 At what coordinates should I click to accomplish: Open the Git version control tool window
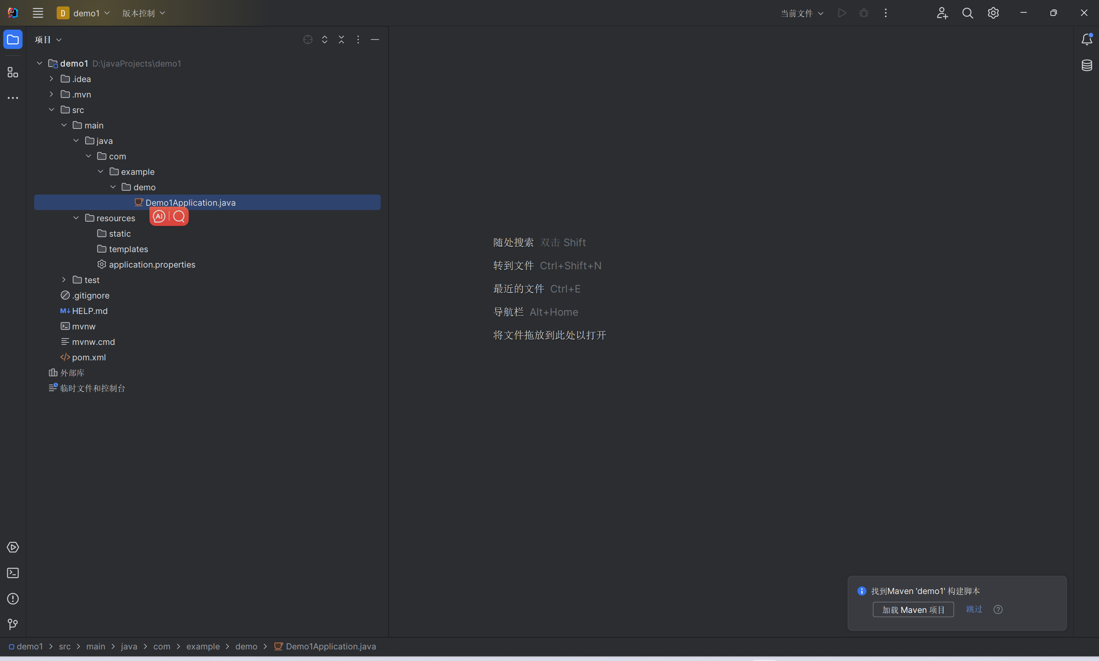[x=12, y=624]
